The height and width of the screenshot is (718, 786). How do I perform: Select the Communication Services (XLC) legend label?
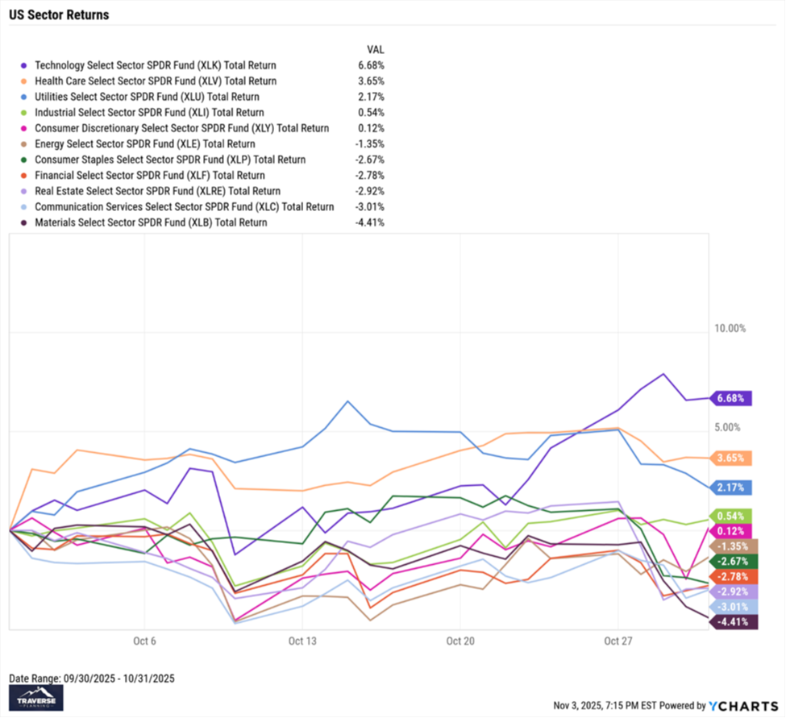(x=184, y=206)
